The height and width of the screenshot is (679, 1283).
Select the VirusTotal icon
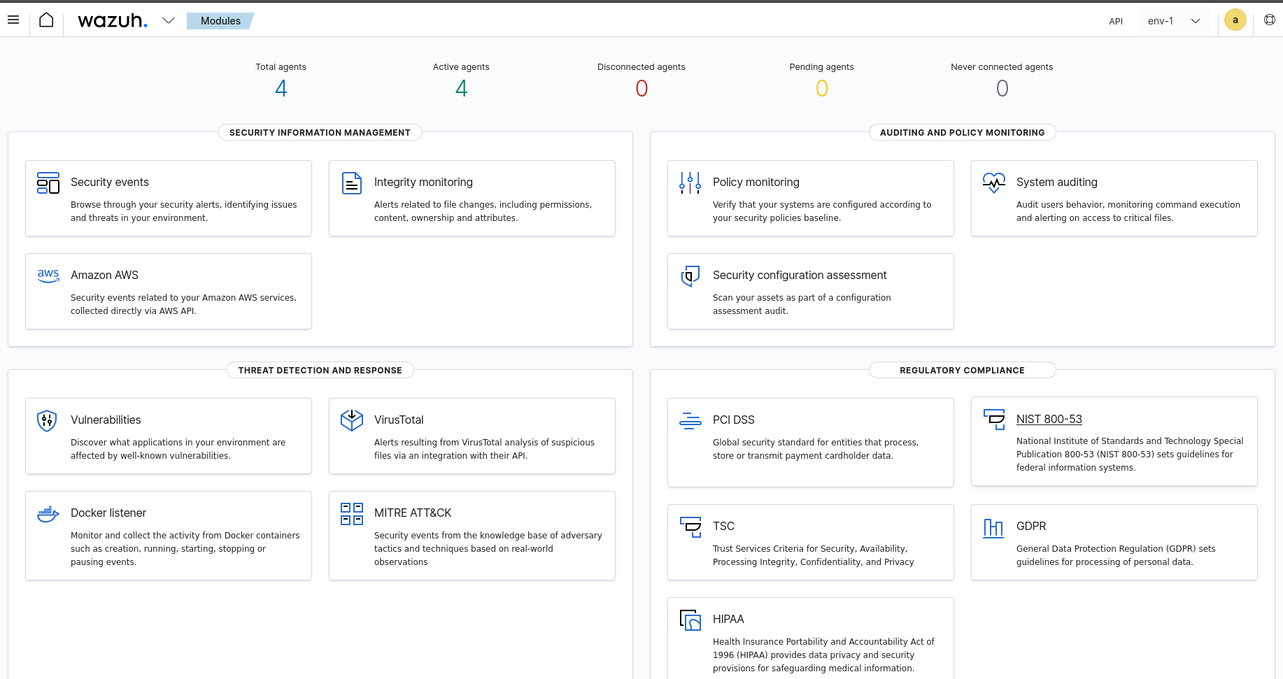pyautogui.click(x=352, y=420)
